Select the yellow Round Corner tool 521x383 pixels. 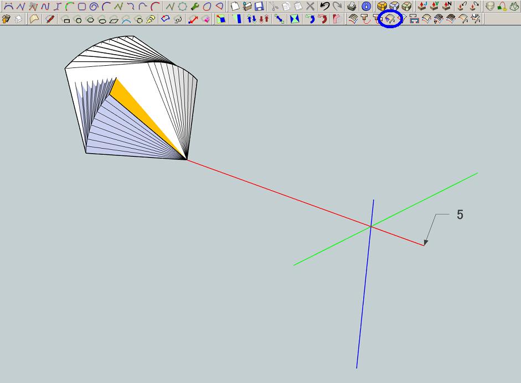(x=382, y=6)
